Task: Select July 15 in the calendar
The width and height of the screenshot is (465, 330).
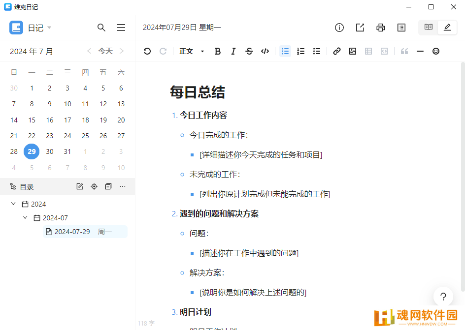Action: [32, 120]
